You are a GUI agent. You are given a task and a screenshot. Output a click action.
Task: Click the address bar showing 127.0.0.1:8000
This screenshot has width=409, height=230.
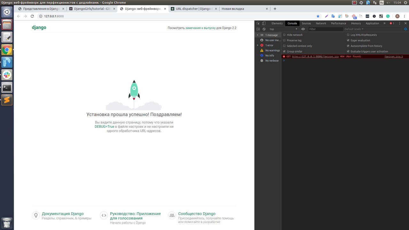coord(176,16)
